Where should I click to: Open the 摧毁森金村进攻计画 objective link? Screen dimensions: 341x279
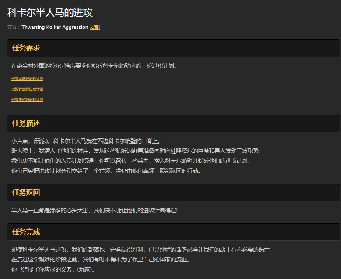27,89
